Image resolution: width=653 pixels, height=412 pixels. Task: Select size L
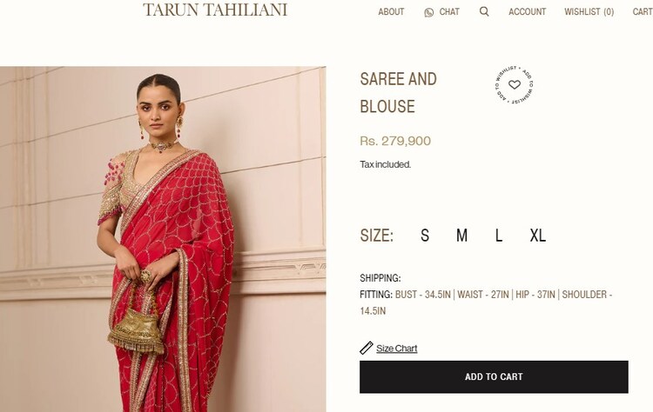499,236
